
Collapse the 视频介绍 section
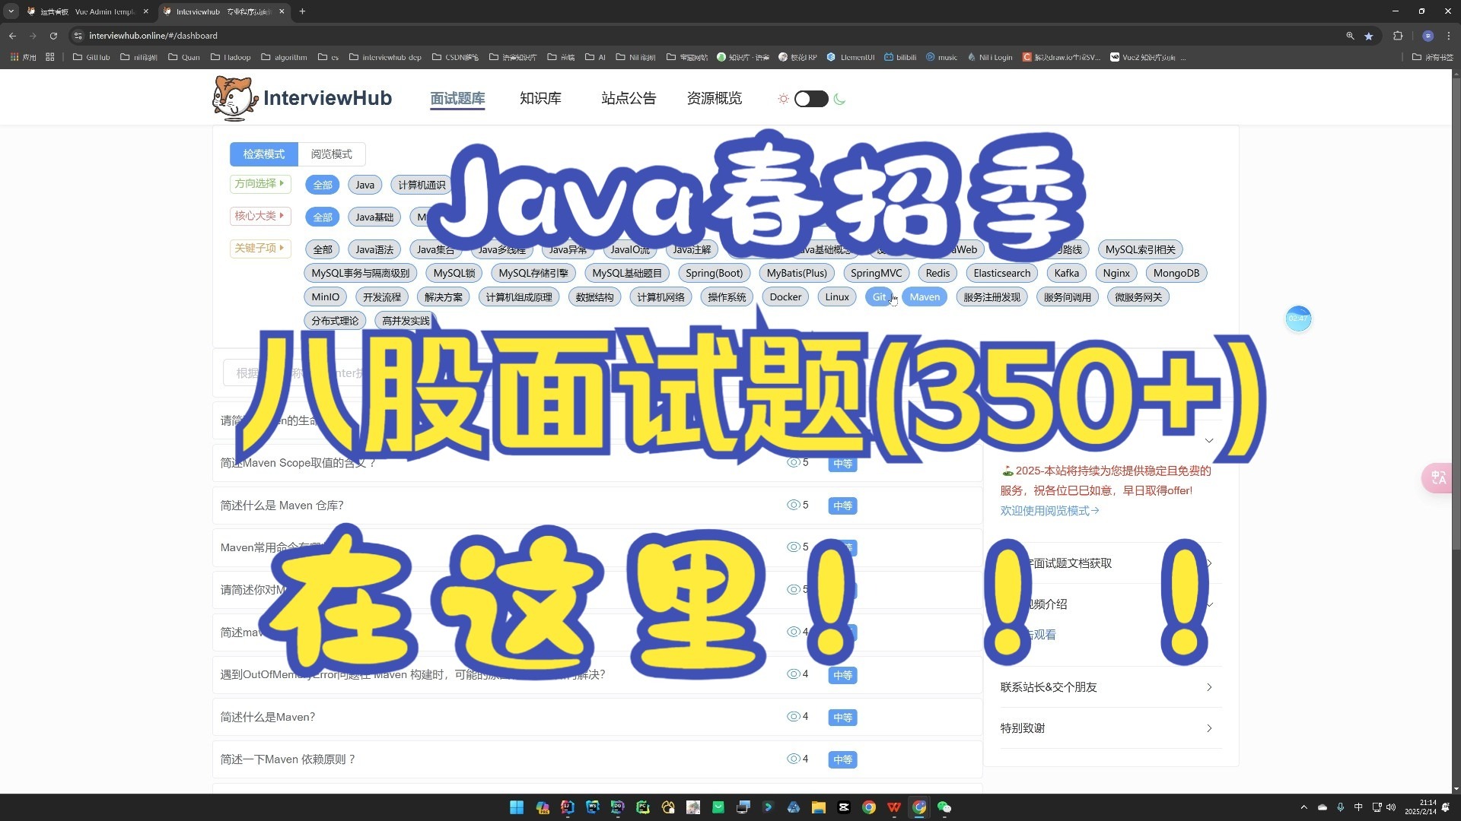click(1208, 604)
